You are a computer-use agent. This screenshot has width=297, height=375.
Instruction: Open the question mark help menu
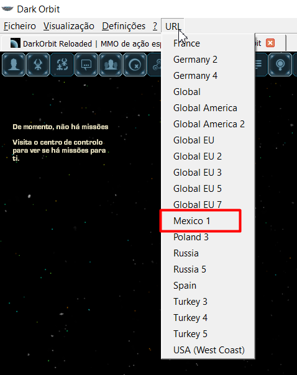pyautogui.click(x=155, y=26)
